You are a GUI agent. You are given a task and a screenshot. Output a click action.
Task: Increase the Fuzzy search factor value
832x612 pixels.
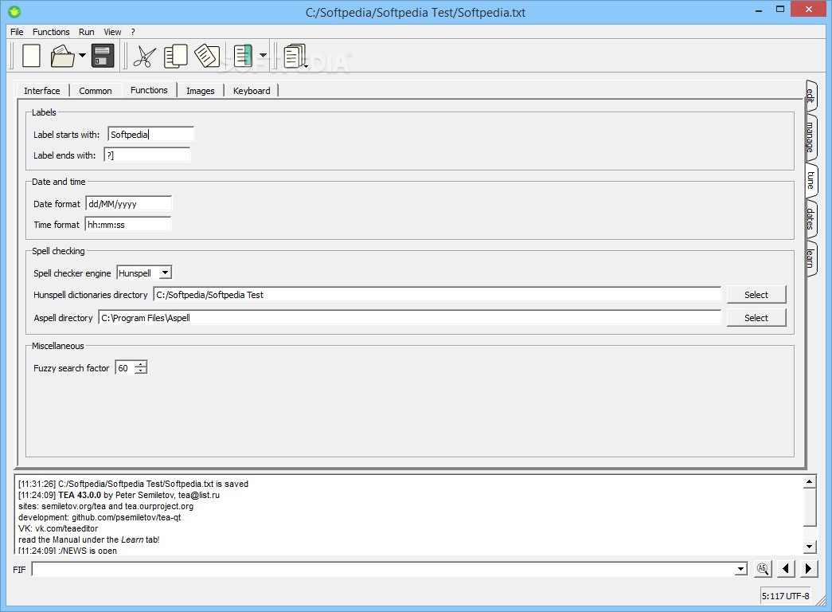tap(141, 364)
